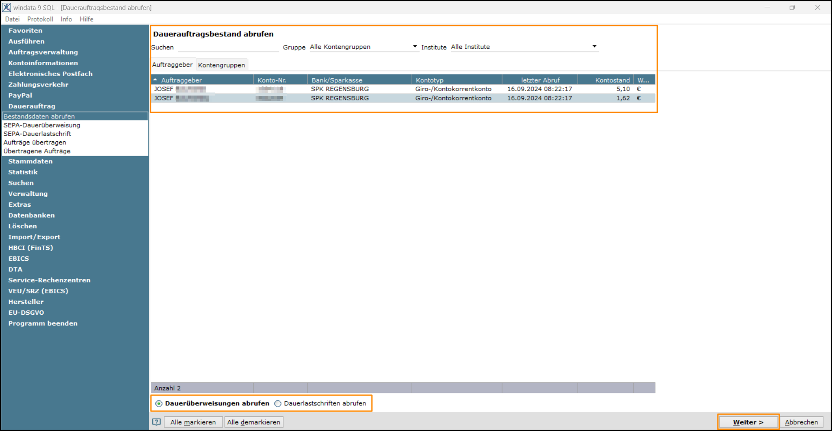Click the windata app icon in title bar
The width and height of the screenshot is (832, 431).
[x=6, y=7]
